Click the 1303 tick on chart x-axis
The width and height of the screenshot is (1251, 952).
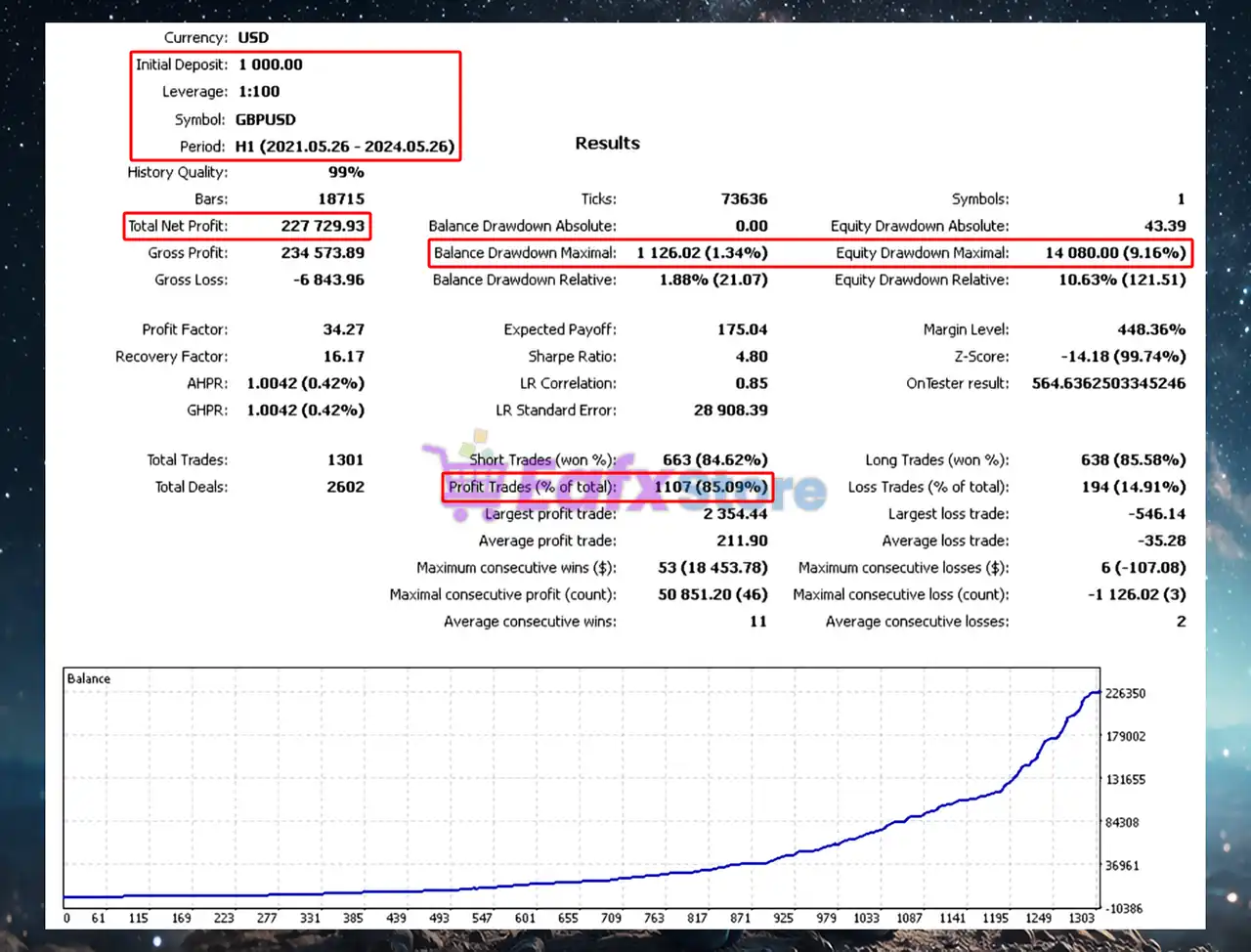tap(1081, 918)
